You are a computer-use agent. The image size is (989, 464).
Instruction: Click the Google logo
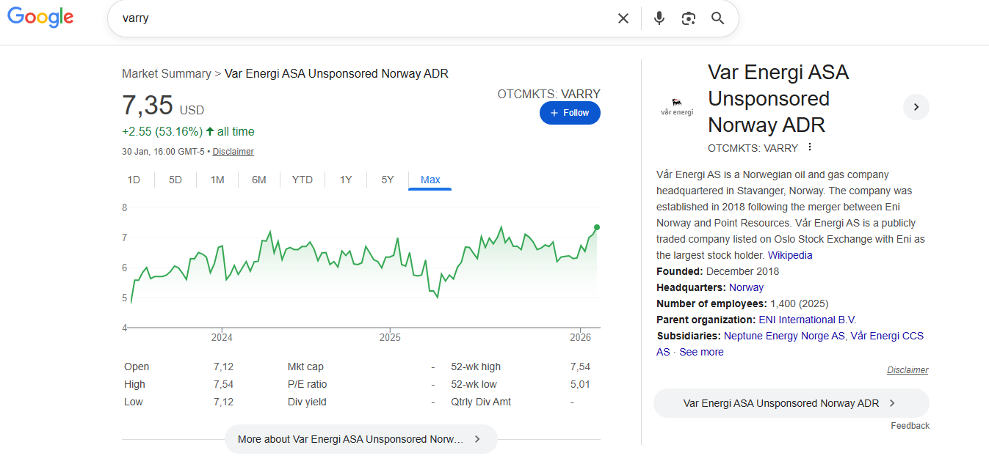click(40, 18)
